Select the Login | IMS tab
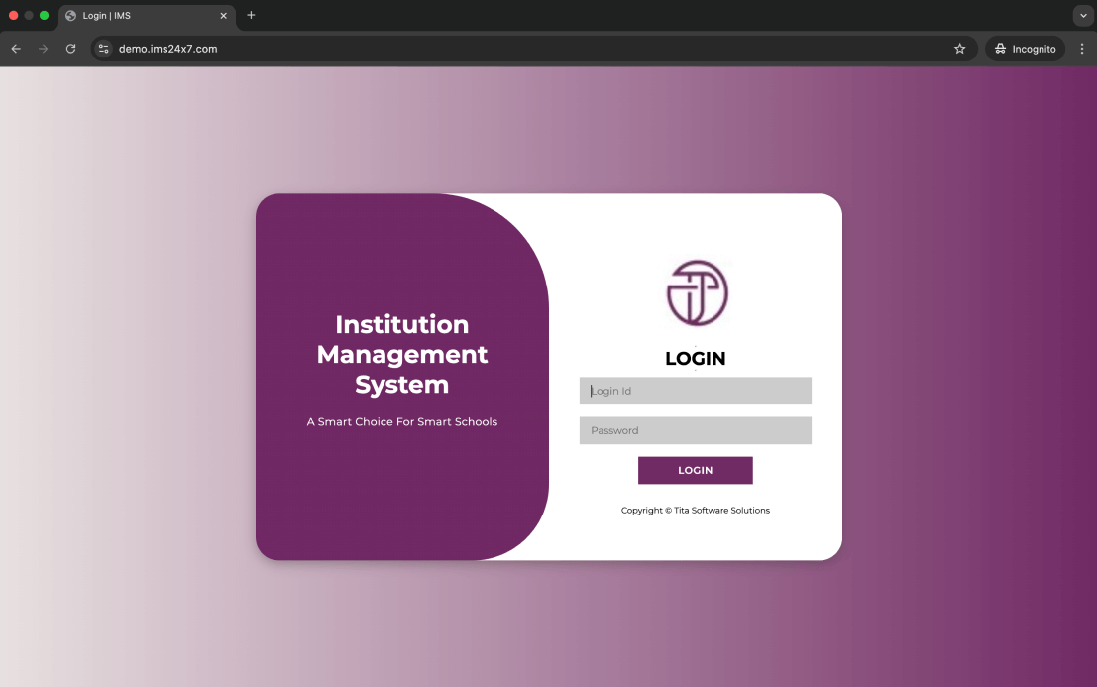Image resolution: width=1097 pixels, height=687 pixels. coord(139,16)
